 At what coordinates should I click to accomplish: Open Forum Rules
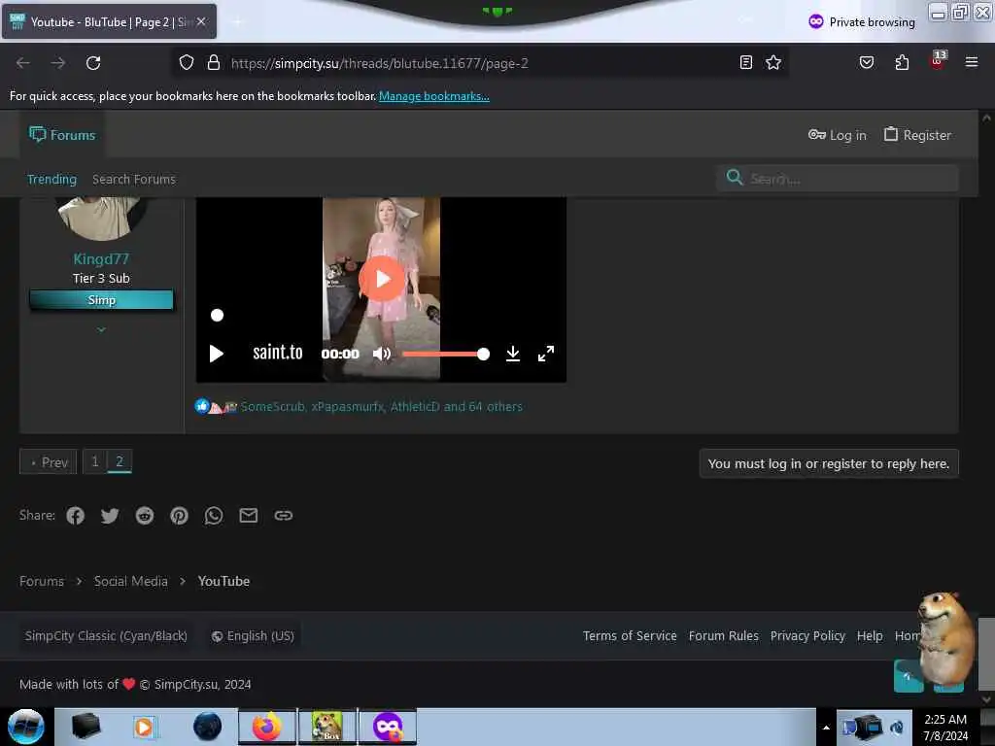[723, 635]
